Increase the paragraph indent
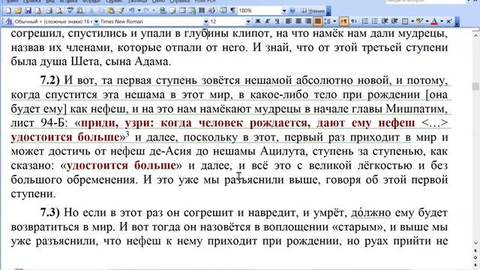This screenshot has height=270, width=480. 394,21
